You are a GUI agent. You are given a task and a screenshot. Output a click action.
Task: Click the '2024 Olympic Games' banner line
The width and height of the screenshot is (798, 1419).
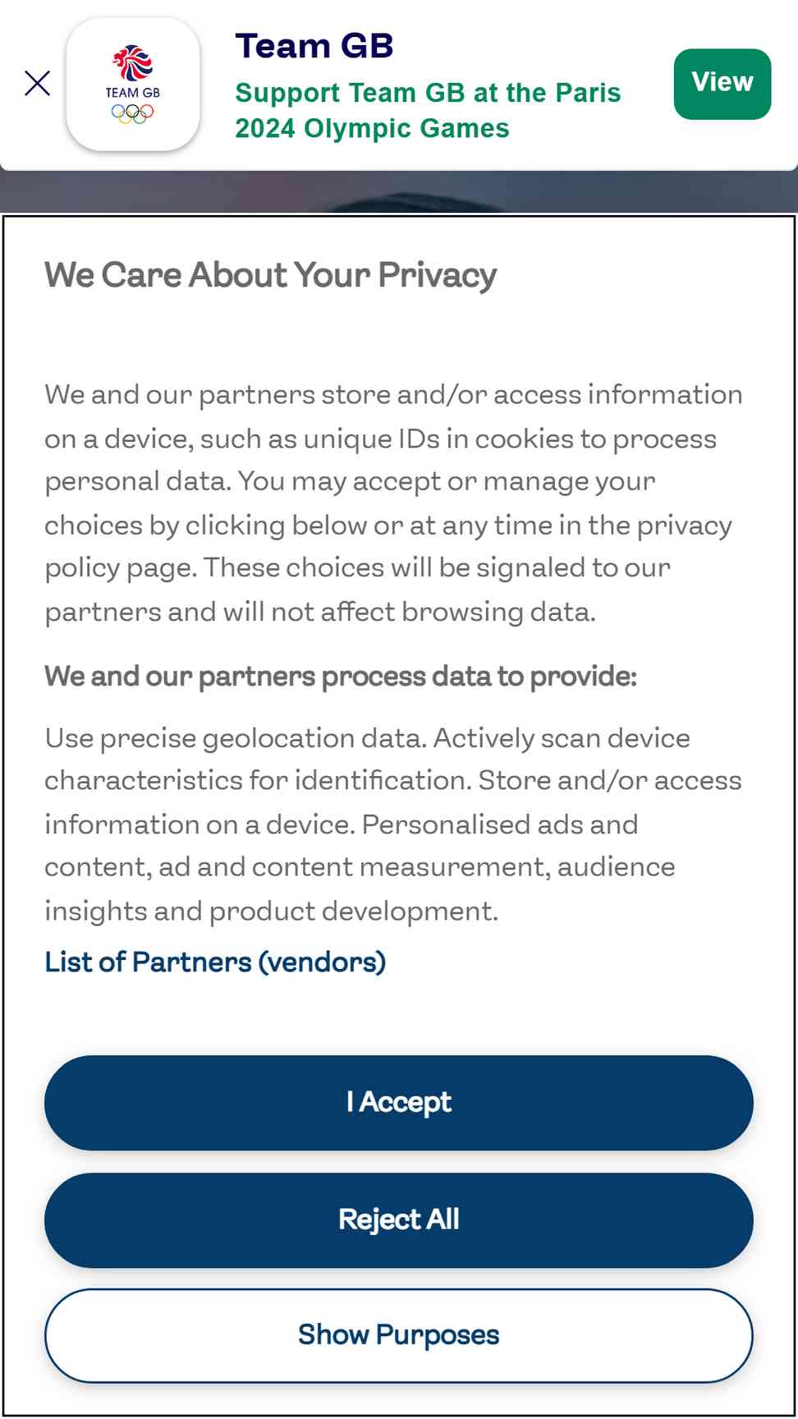click(x=372, y=129)
